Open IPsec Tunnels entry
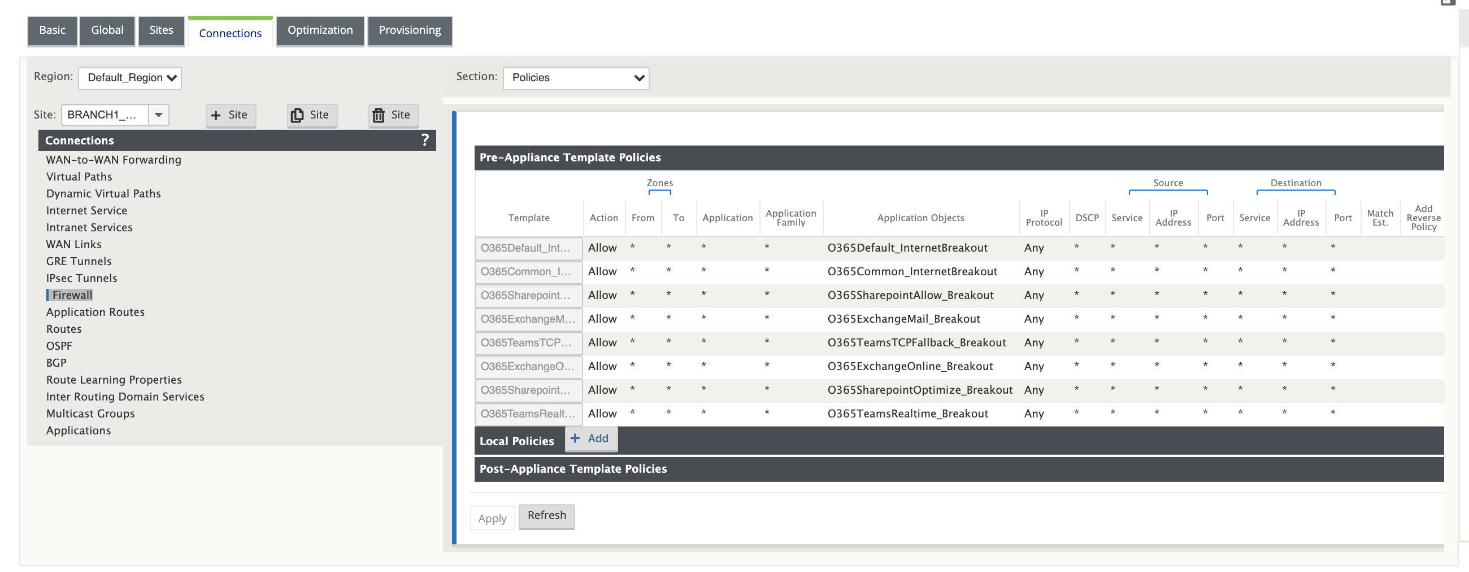 pyautogui.click(x=81, y=278)
